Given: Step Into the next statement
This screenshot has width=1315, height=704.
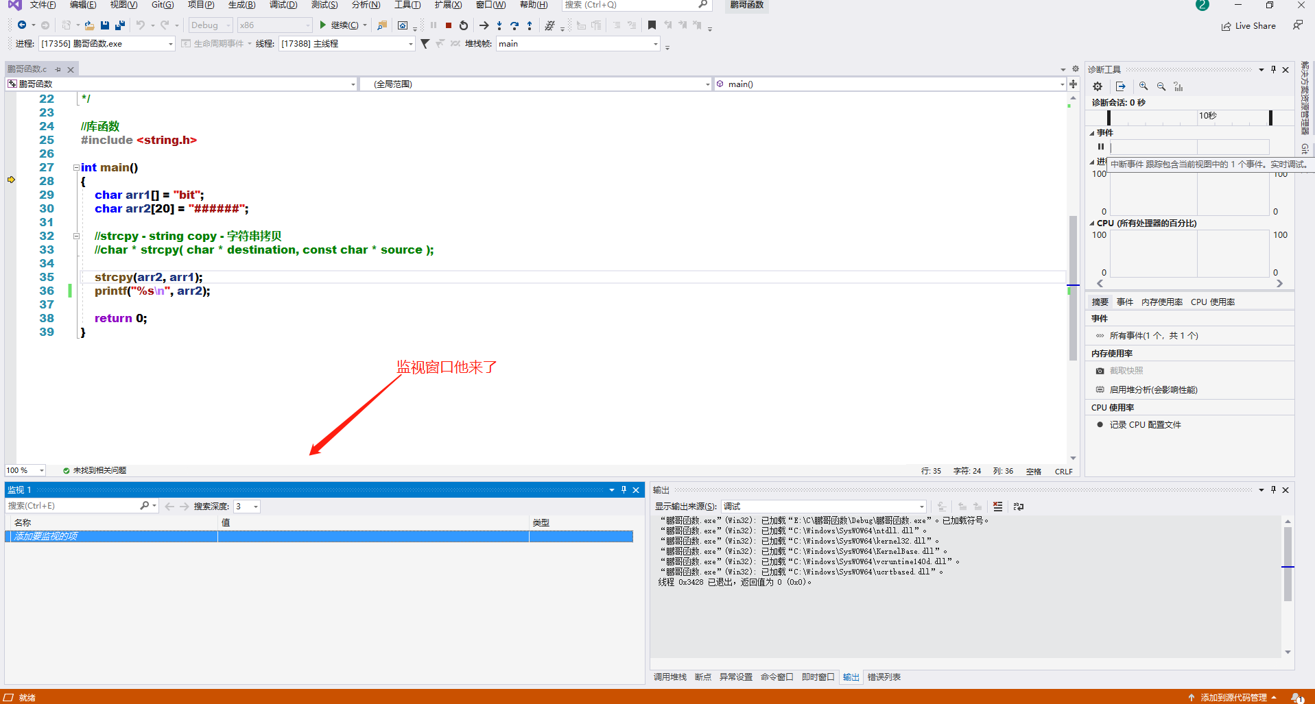Looking at the screenshot, I should 499,25.
